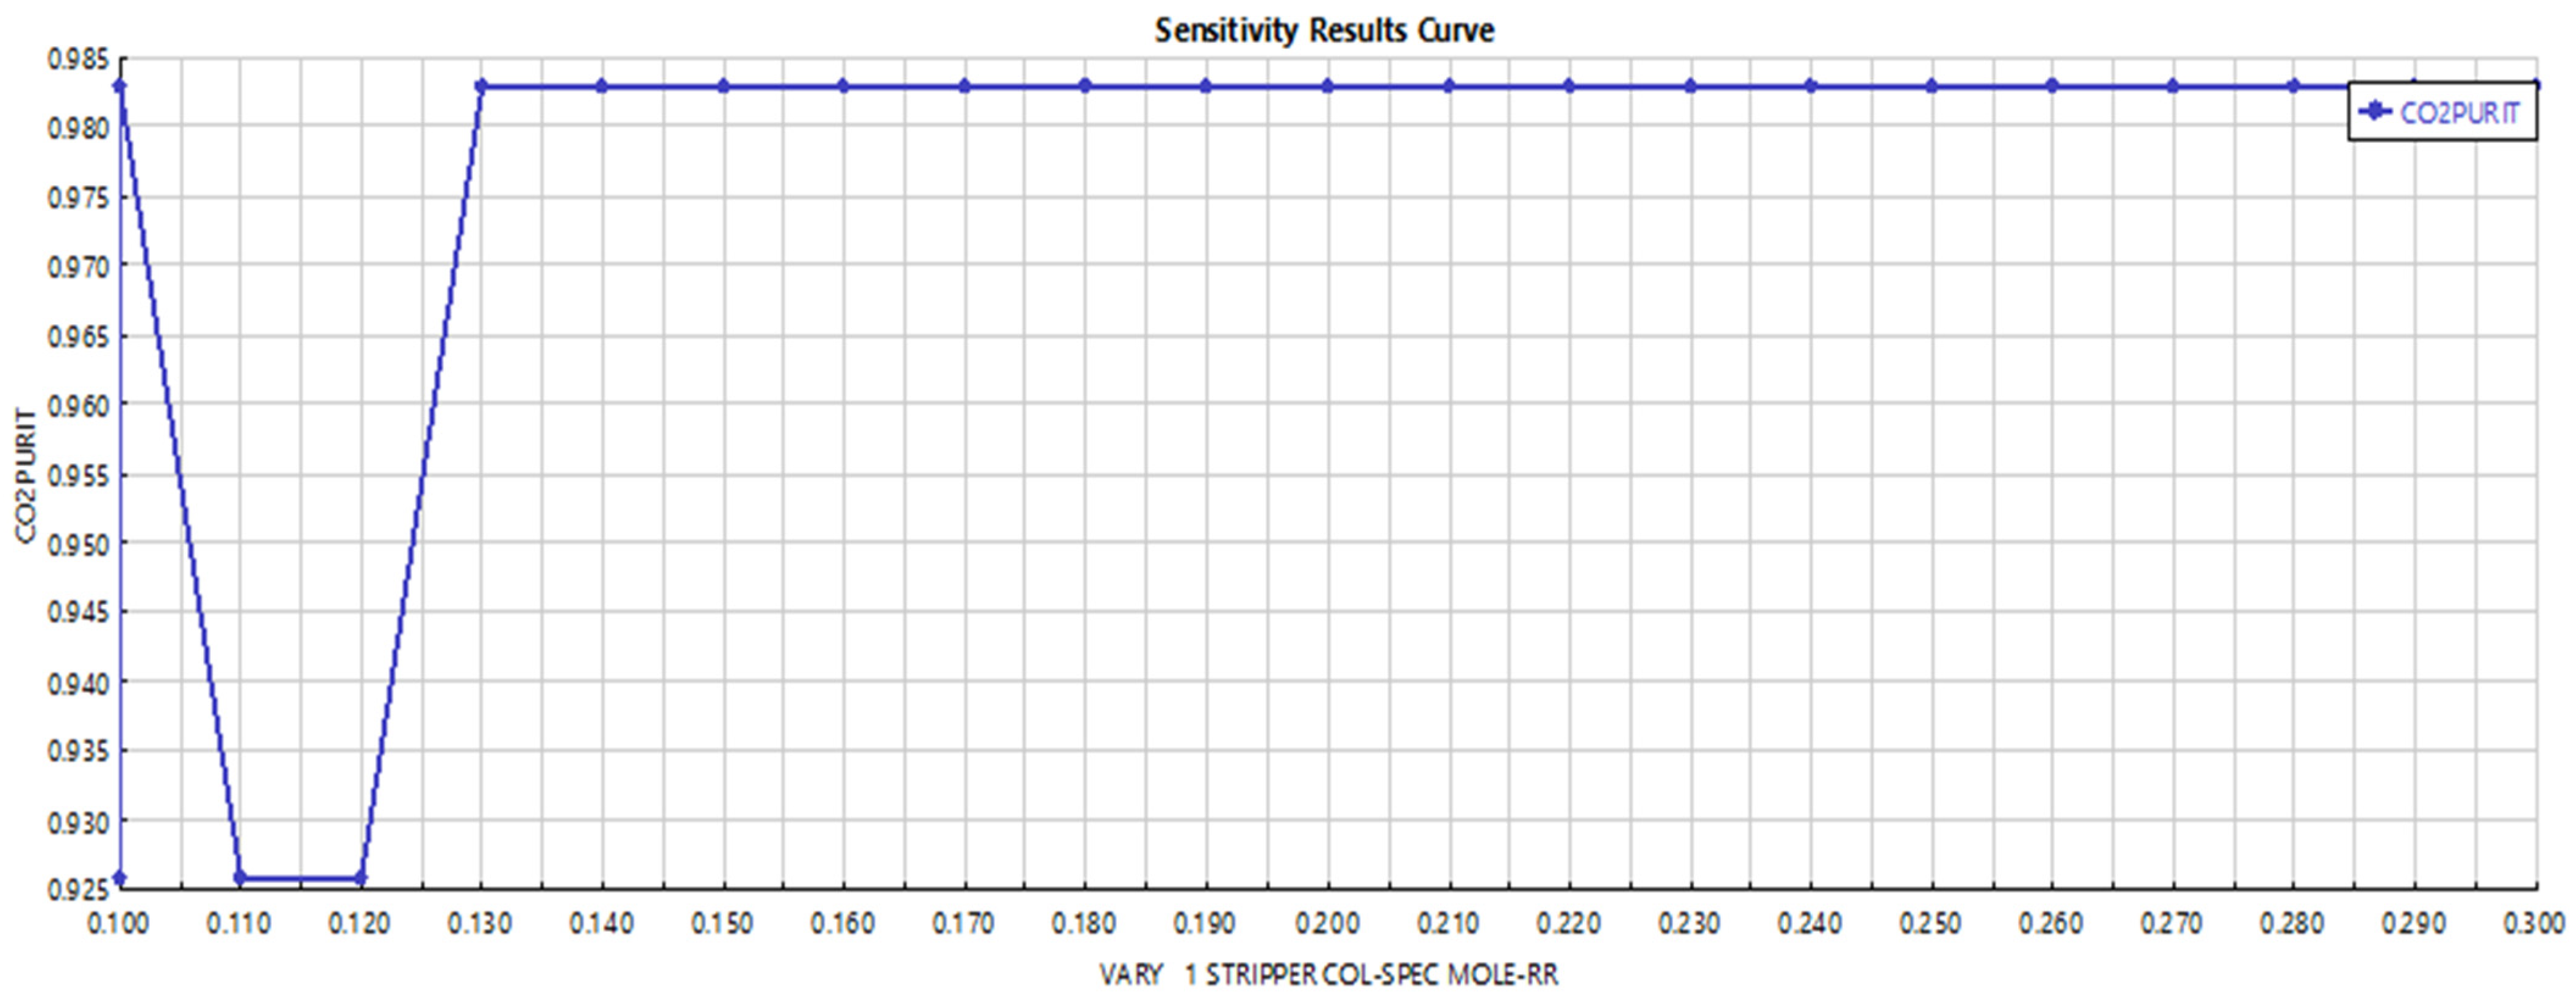Screen dimensions: 2576x1002
Task: Select the data point at 0.160 on curve
Action: coord(844,86)
